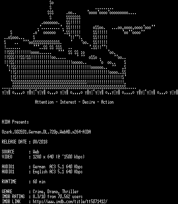This screenshot has width=178, height=204.
Task: Click the ASCII art smoke cloud at top
Action: tap(112, 12)
